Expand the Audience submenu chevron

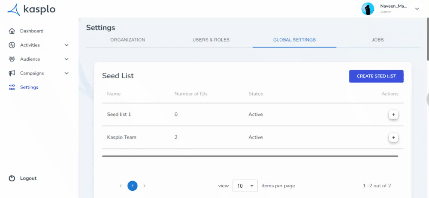click(66, 59)
